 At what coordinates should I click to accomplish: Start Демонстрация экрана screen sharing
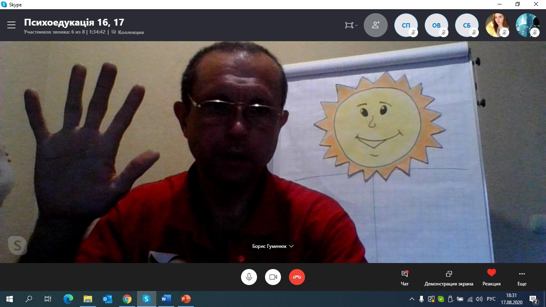coord(449,278)
